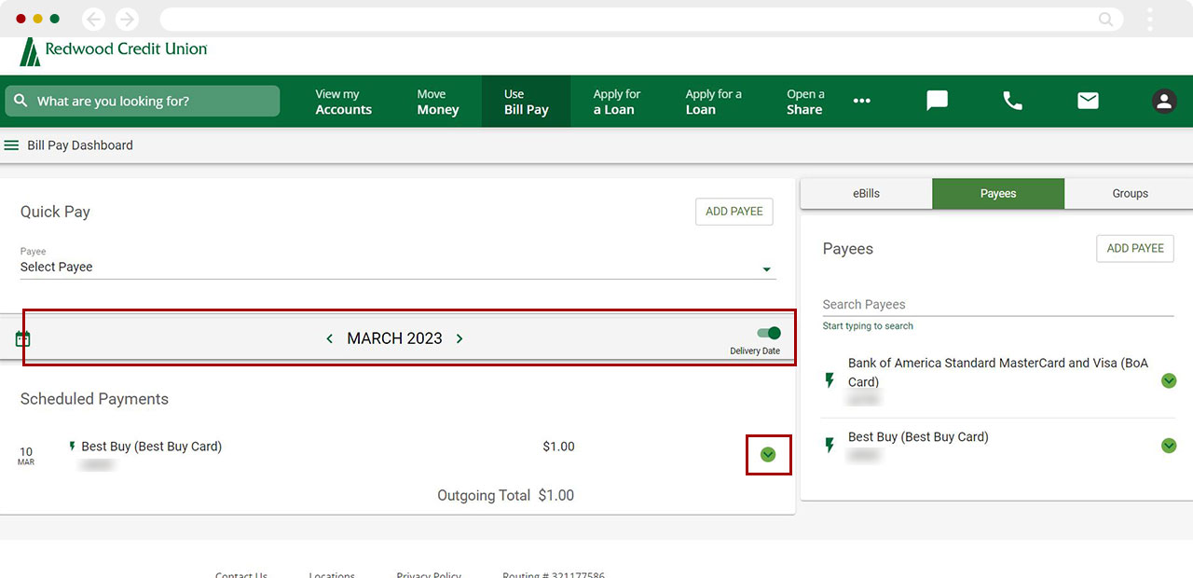Click the more options ellipsis in navigation

[x=861, y=101]
